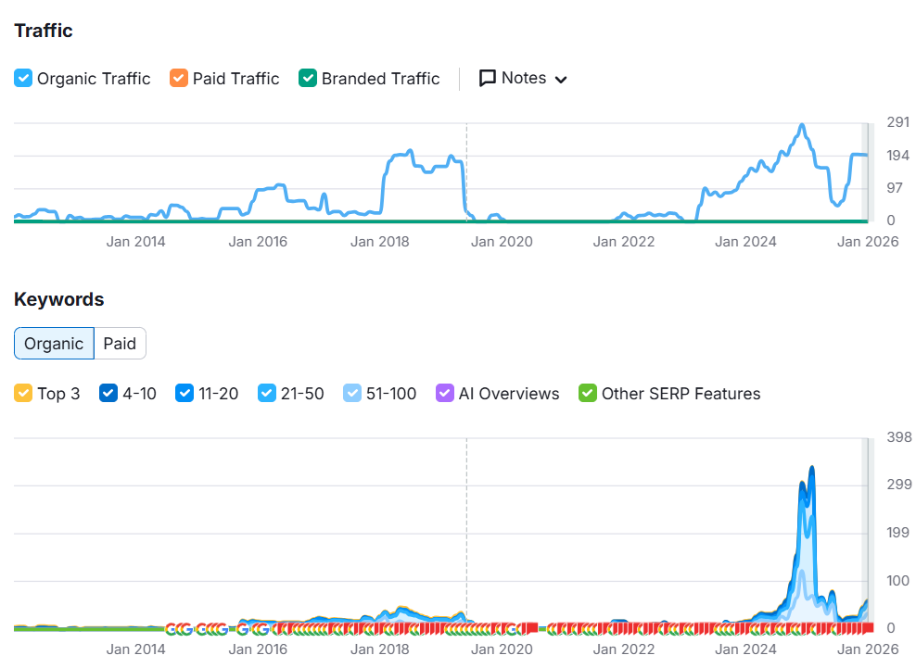Hide the 51-100 positions series

[x=352, y=394]
